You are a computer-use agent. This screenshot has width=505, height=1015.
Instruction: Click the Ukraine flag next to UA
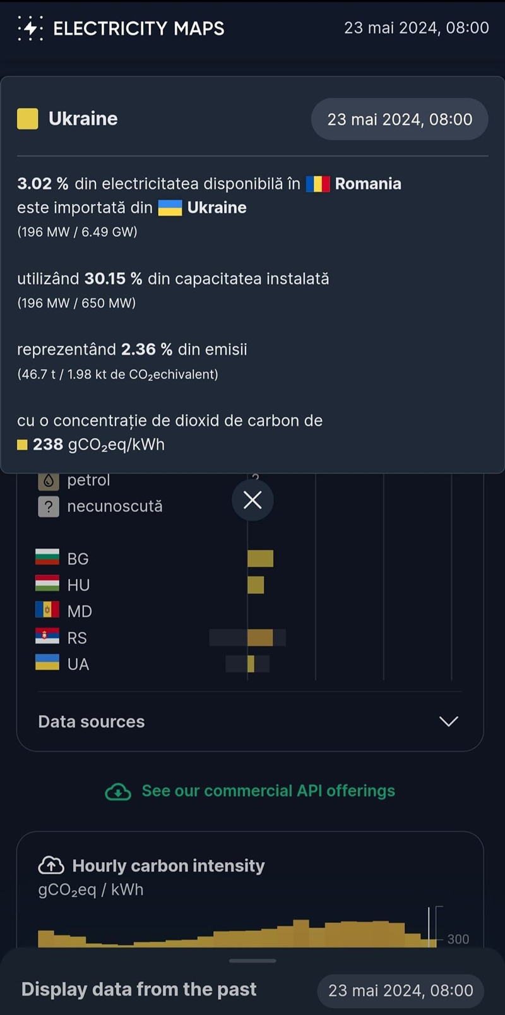tap(47, 663)
